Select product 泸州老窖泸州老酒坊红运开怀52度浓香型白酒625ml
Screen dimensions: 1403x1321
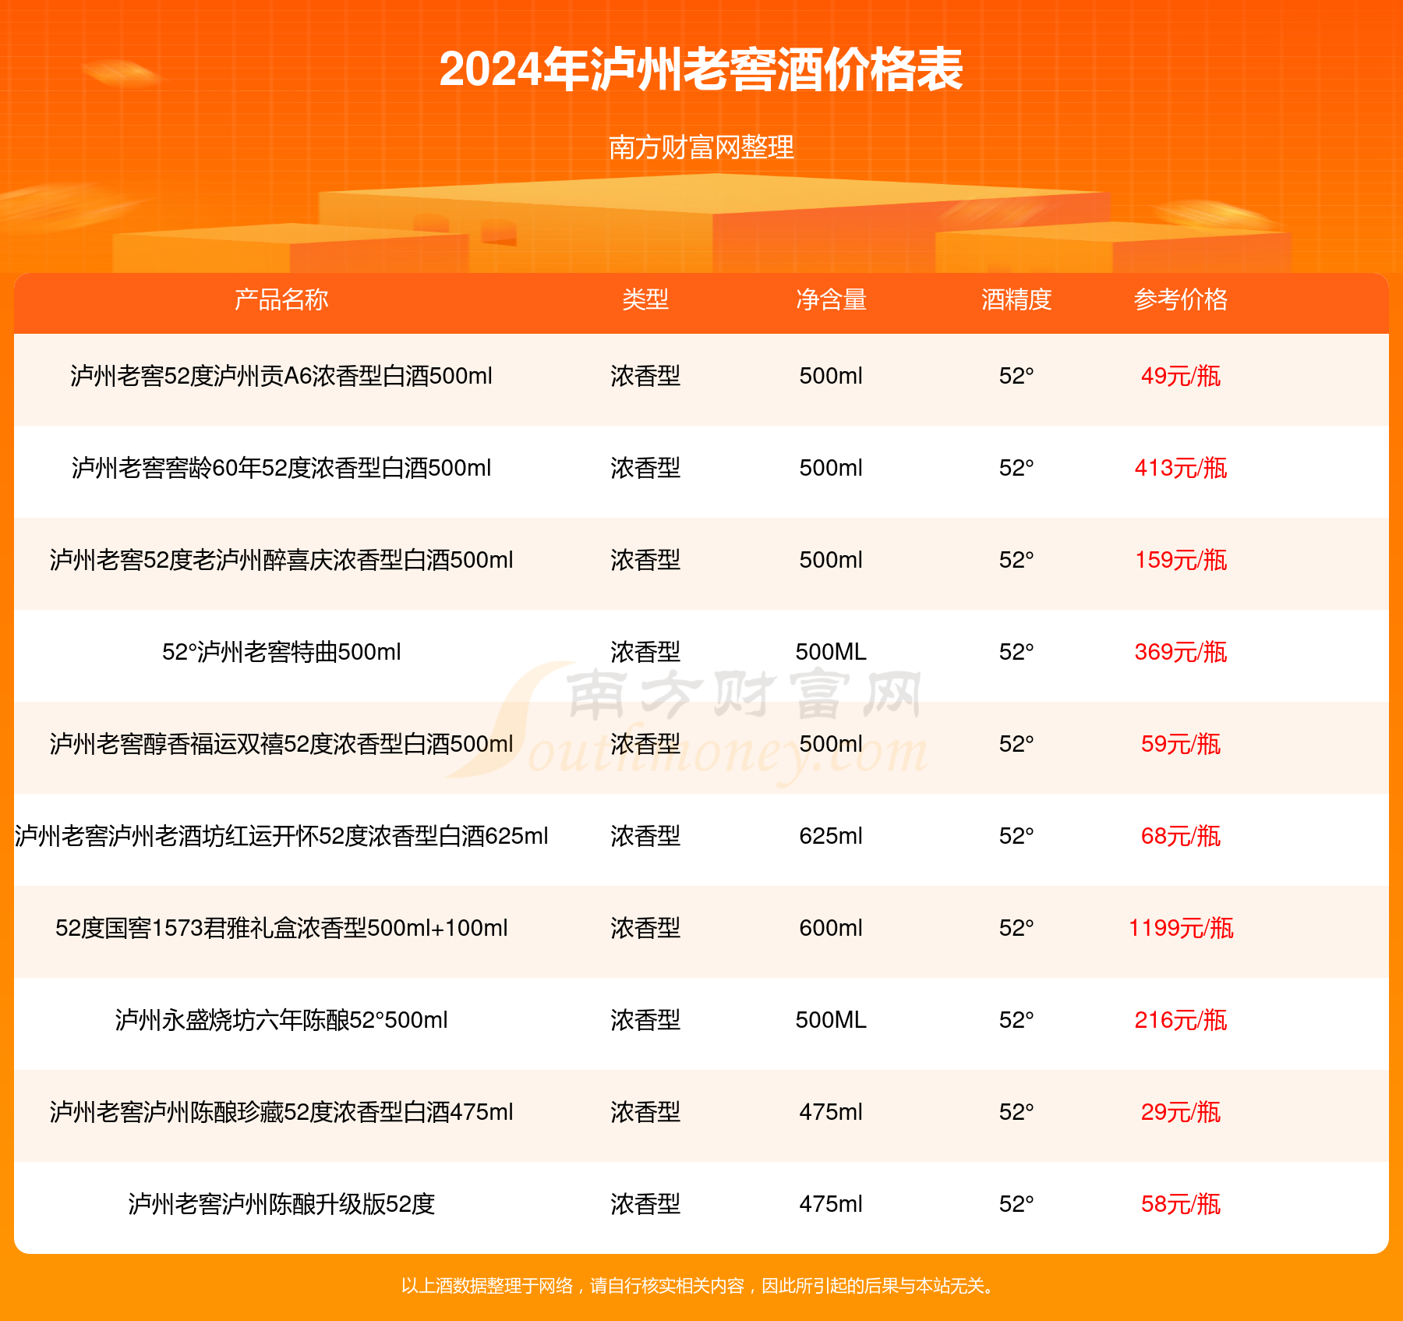(x=281, y=836)
